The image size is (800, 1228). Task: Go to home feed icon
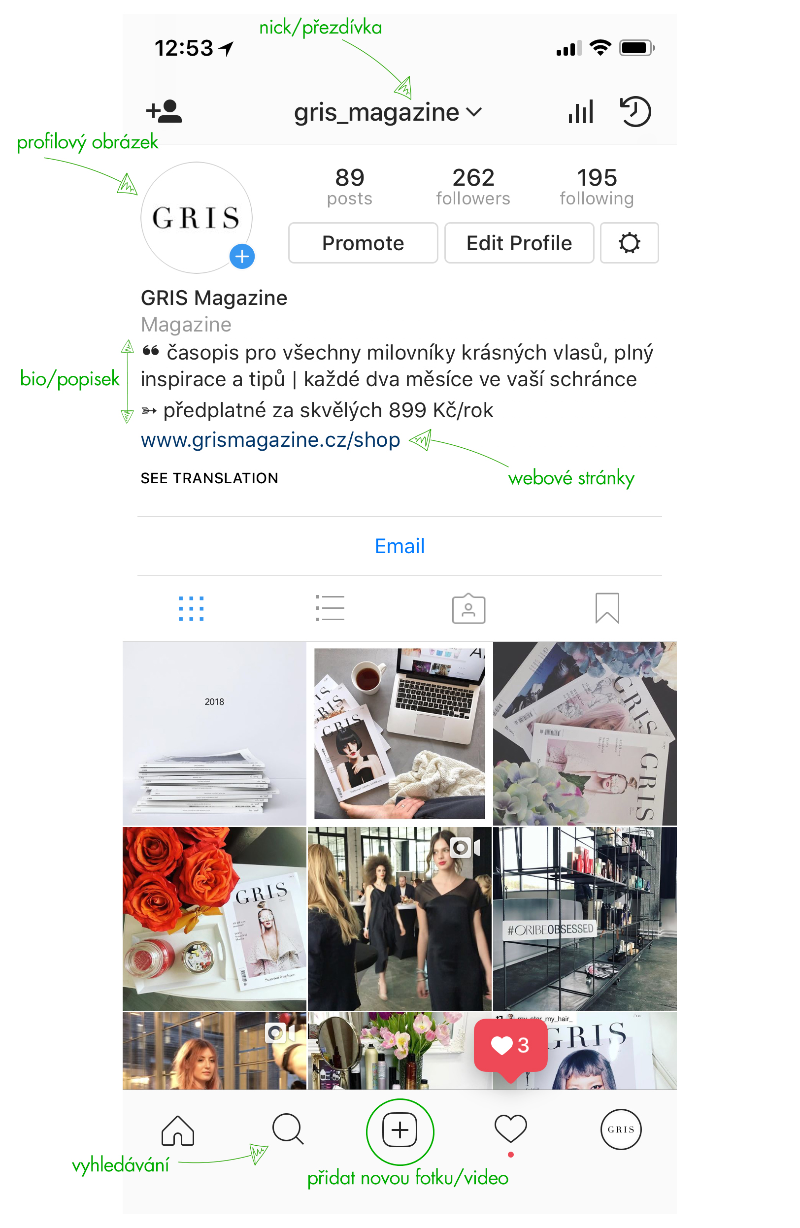coord(177,1130)
